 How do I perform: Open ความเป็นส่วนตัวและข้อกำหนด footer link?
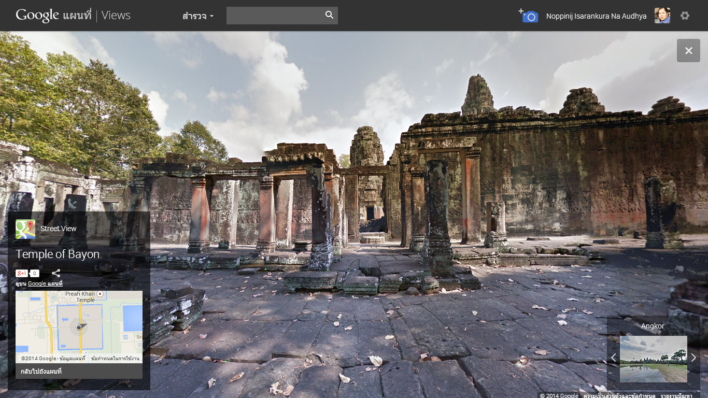[x=619, y=395]
